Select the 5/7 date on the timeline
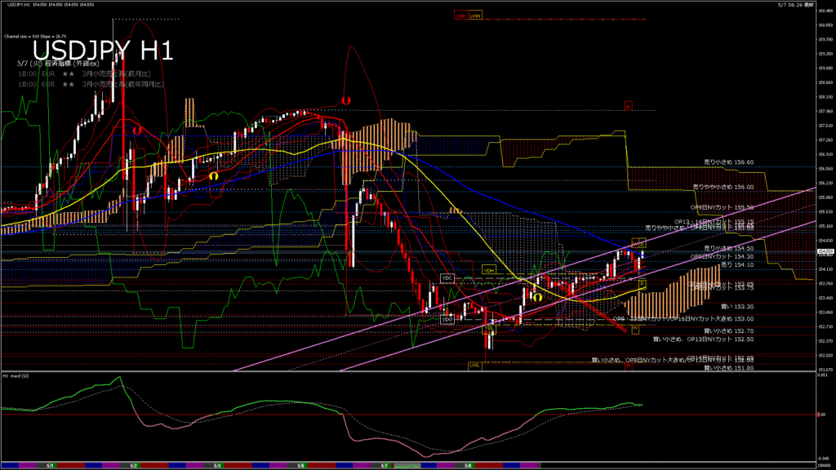The height and width of the screenshot is (470, 836). [384, 465]
